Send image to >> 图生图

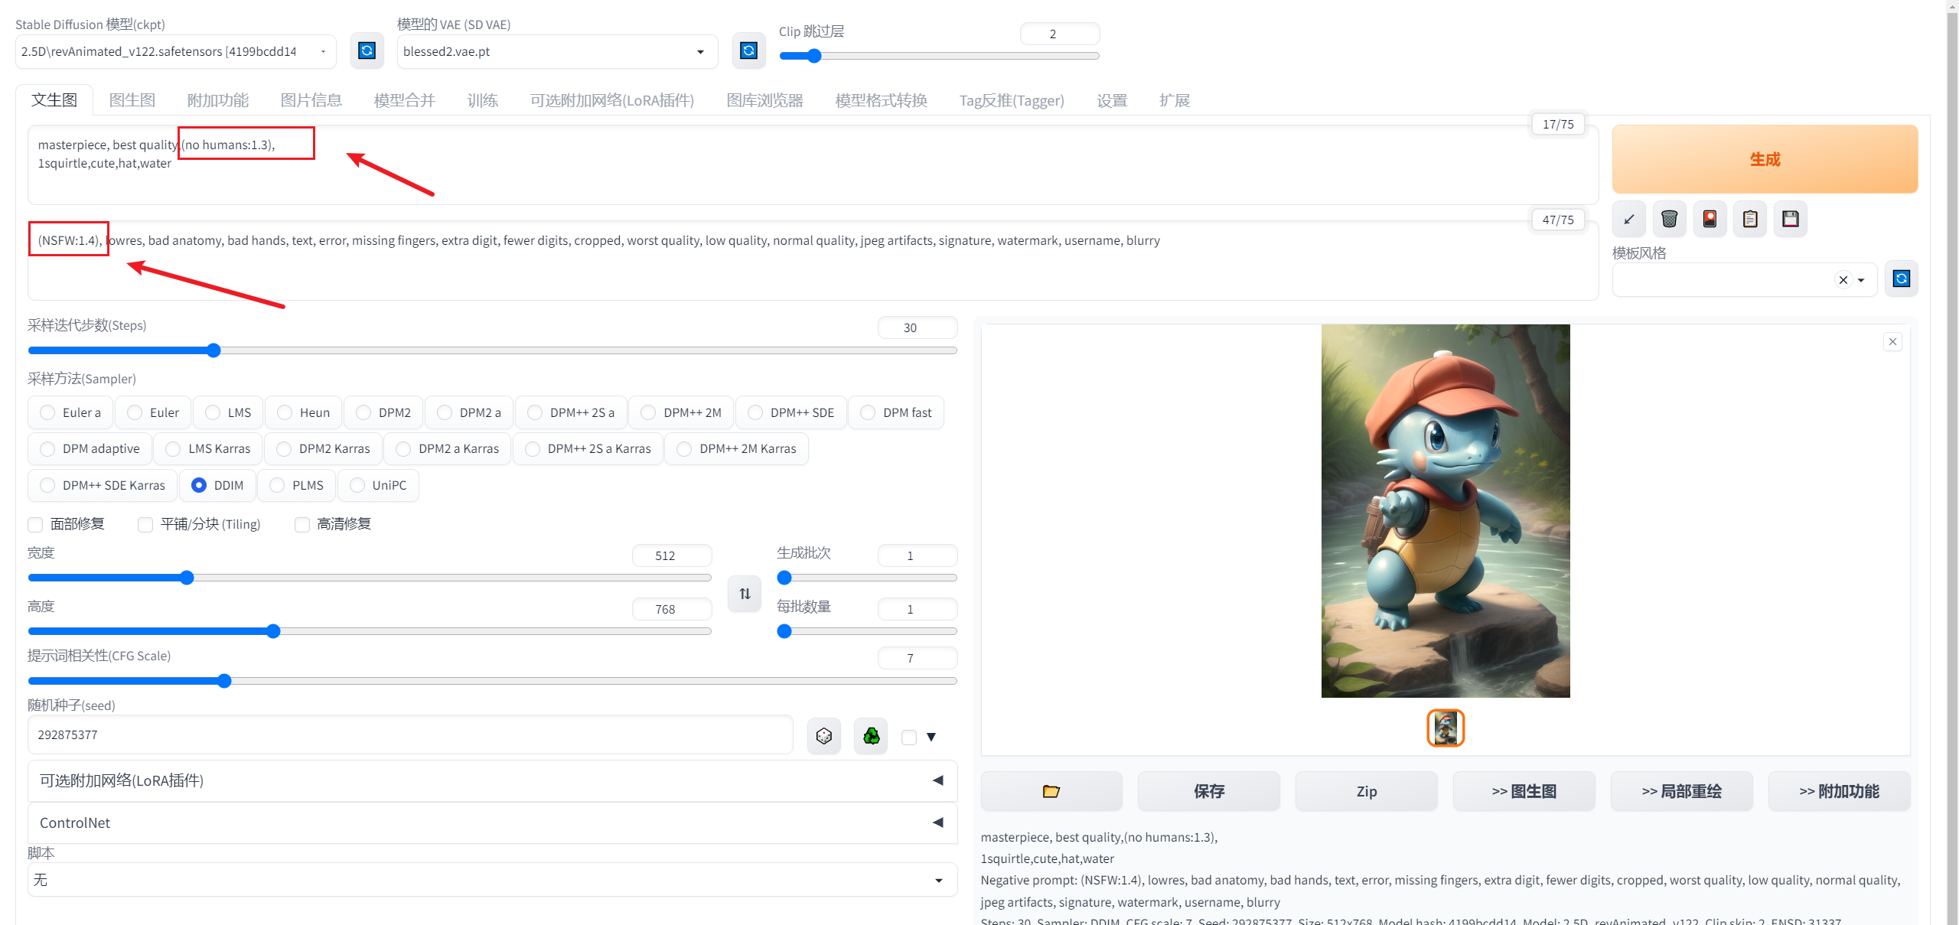point(1524,791)
